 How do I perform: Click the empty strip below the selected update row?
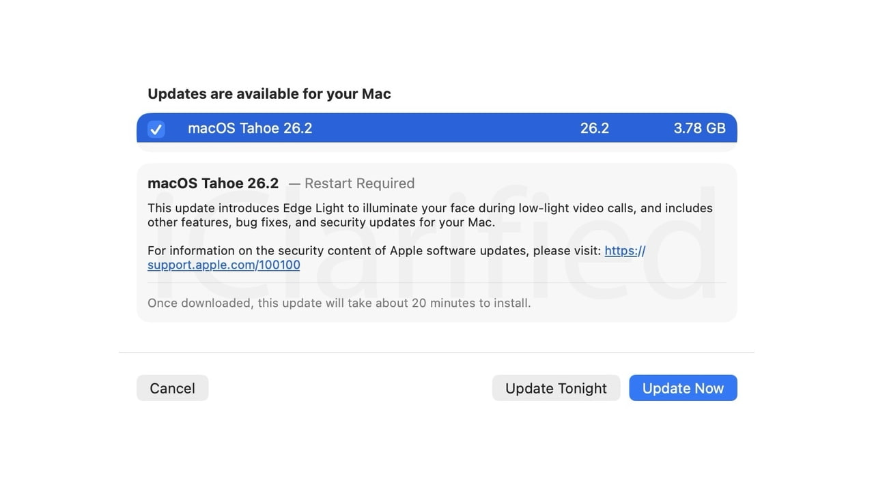437,147
